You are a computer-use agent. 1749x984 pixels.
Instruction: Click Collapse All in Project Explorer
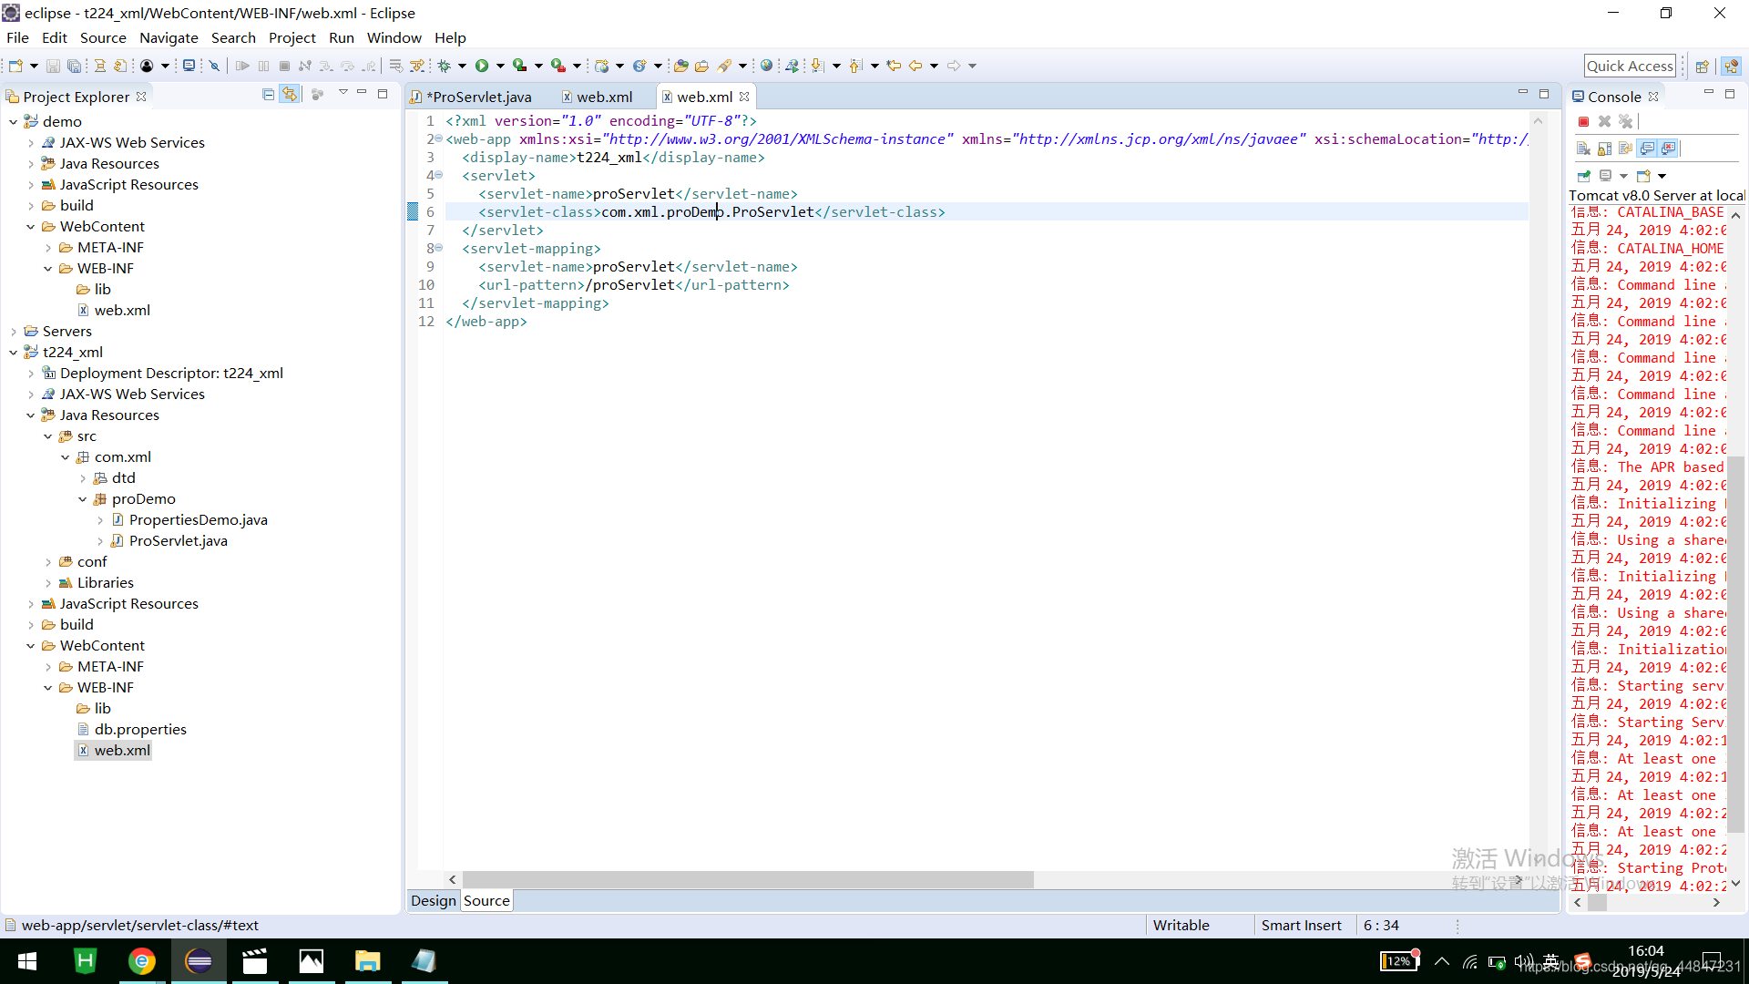click(268, 95)
